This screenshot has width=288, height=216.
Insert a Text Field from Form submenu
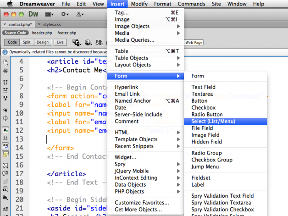[226, 87]
